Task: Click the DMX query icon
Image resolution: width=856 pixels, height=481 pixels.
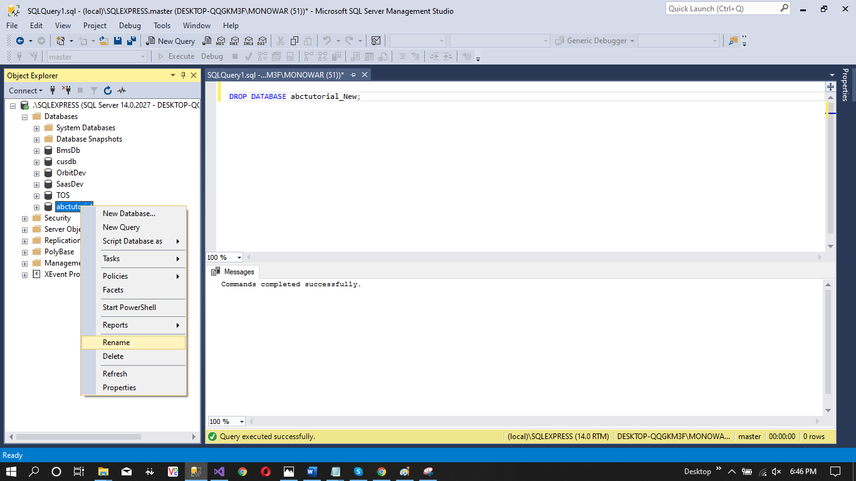Action: (x=234, y=41)
